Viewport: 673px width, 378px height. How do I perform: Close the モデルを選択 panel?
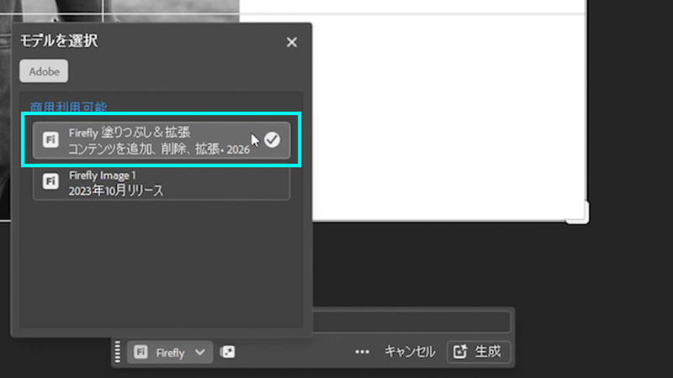coord(292,42)
